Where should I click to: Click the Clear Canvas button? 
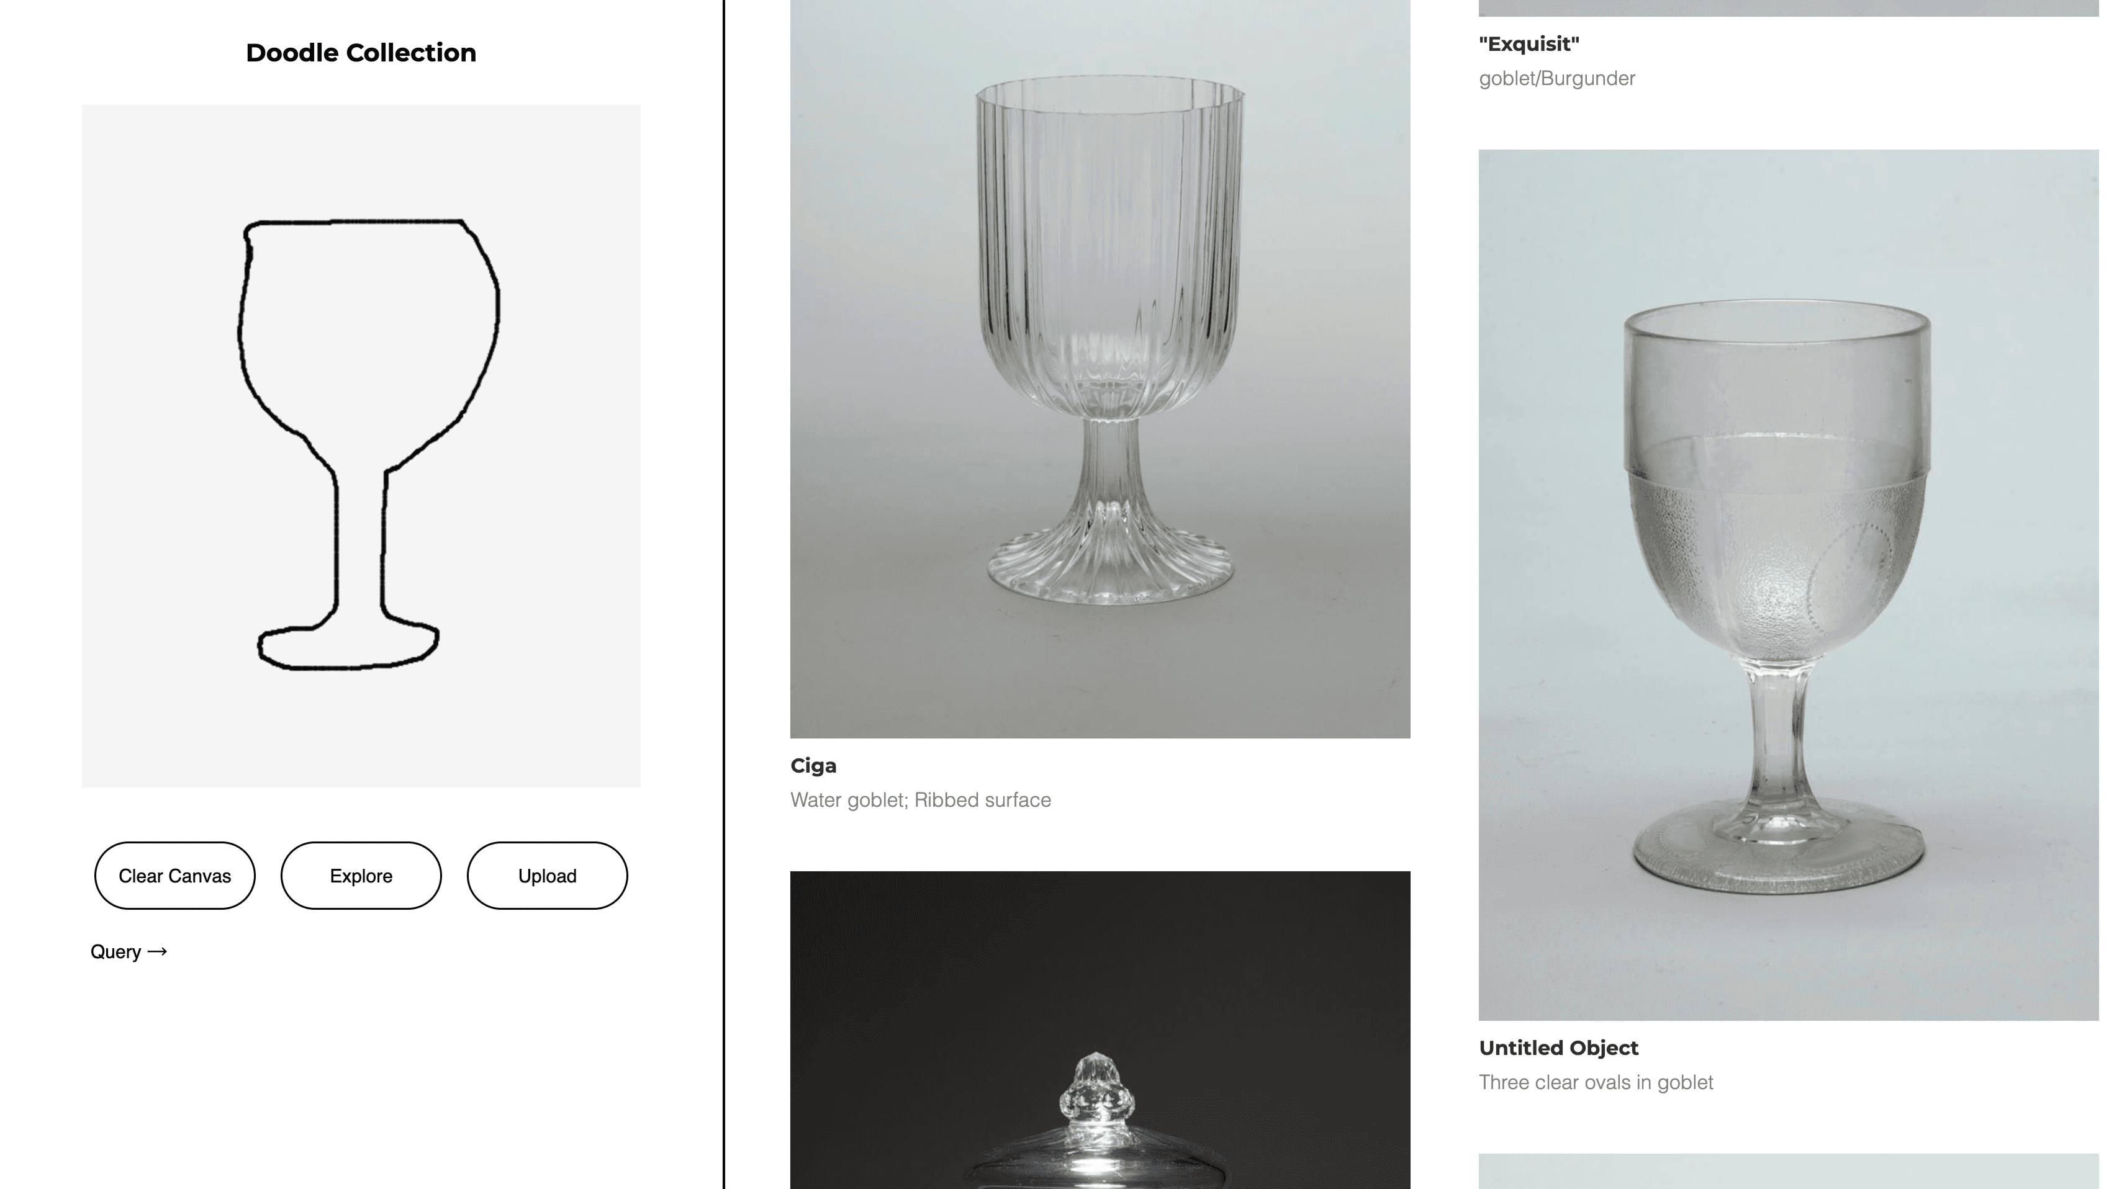(x=174, y=876)
